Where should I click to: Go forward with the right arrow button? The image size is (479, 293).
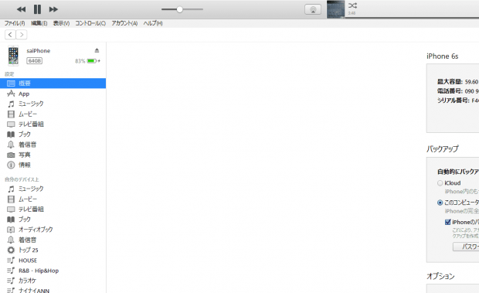click(22, 35)
